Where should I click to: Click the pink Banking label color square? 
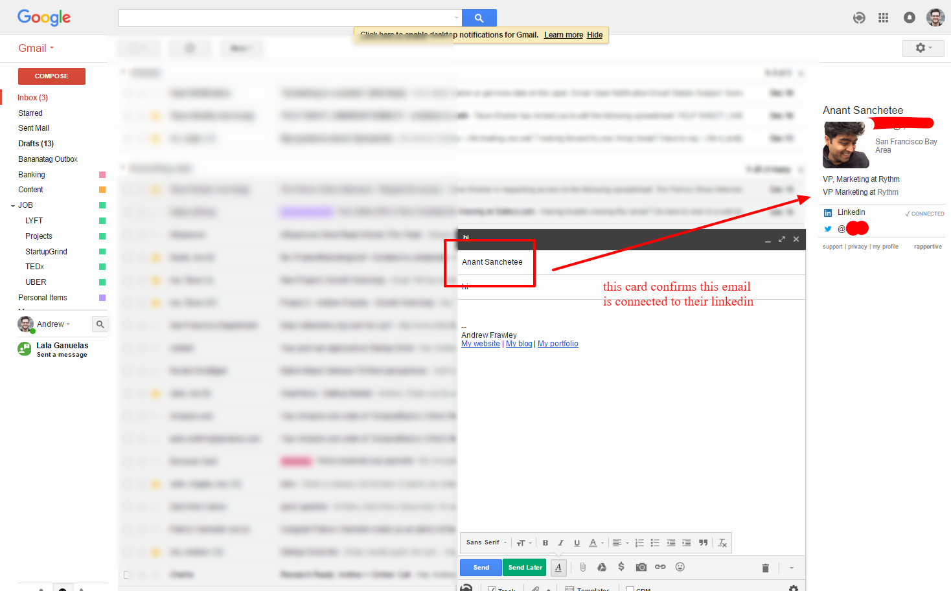click(x=102, y=175)
